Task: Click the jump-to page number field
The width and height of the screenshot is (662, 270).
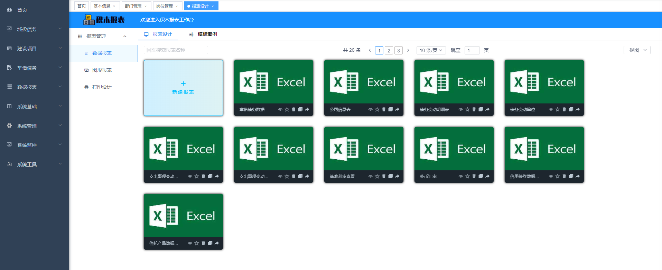Action: [472, 50]
